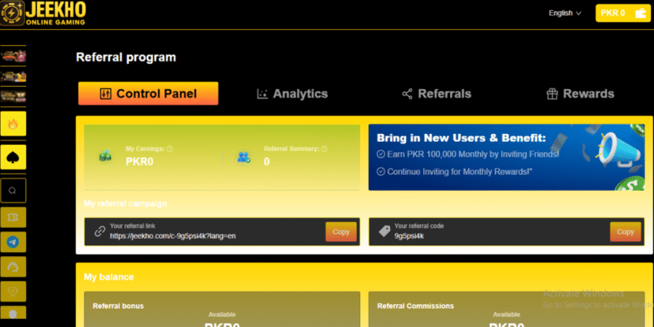Viewport: 654px width, 327px height.
Task: Click the Referral Commissions card title
Action: (x=415, y=306)
